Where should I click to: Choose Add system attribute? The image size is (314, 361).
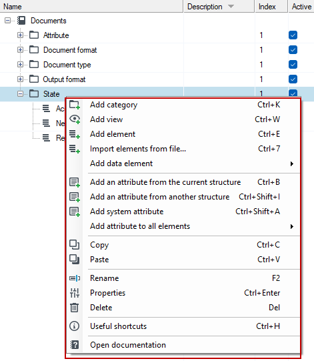[183, 212]
